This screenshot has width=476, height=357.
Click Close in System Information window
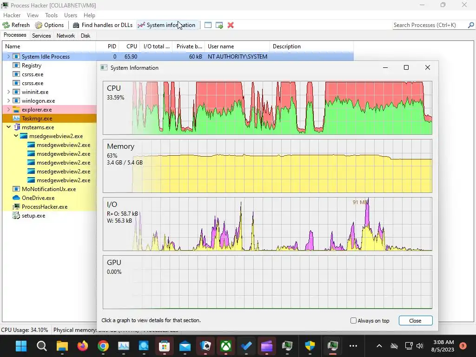415,321
